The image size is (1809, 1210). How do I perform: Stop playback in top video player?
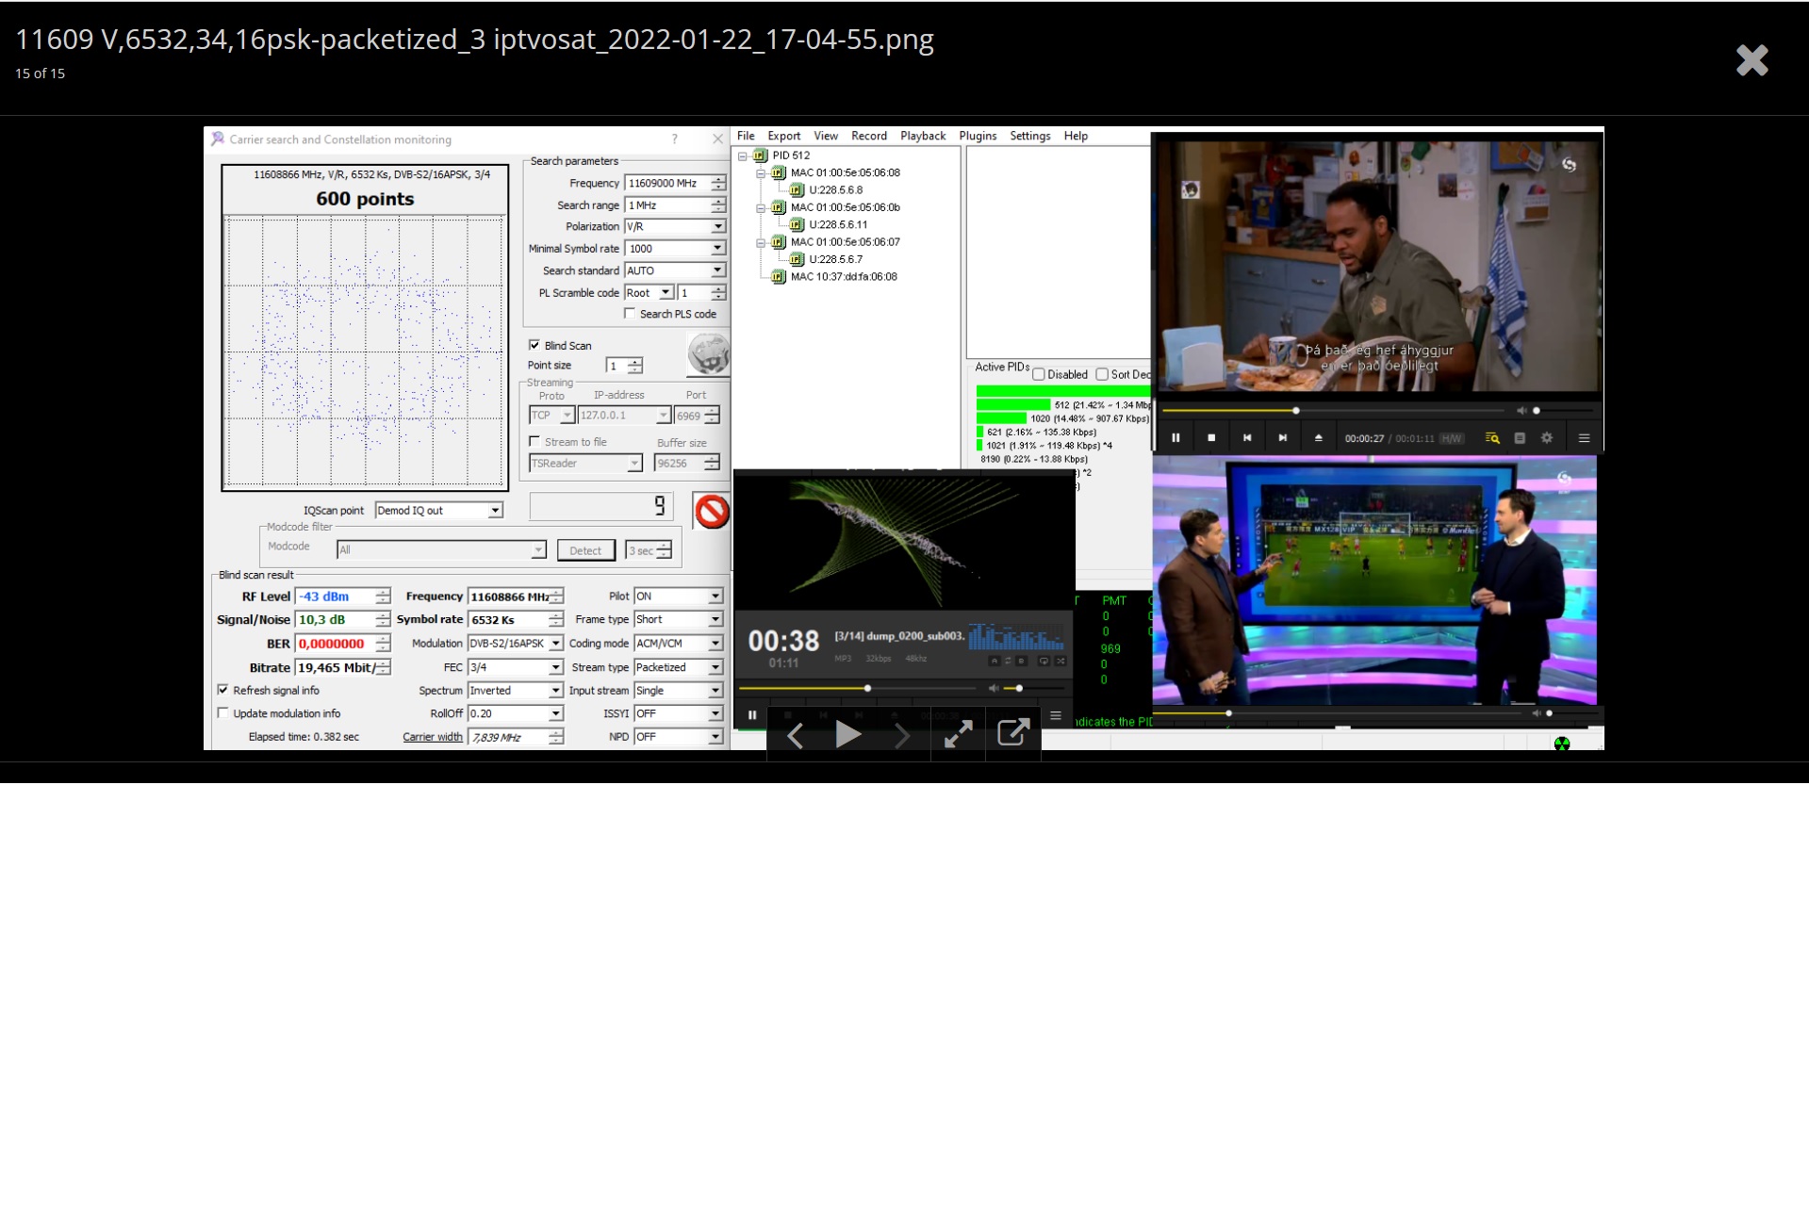[x=1211, y=437]
